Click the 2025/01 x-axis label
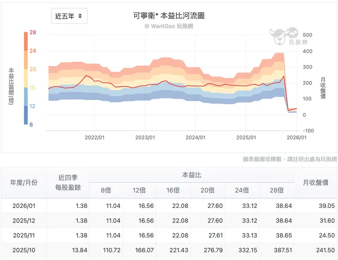This screenshot has height=260, width=338. 246,138
